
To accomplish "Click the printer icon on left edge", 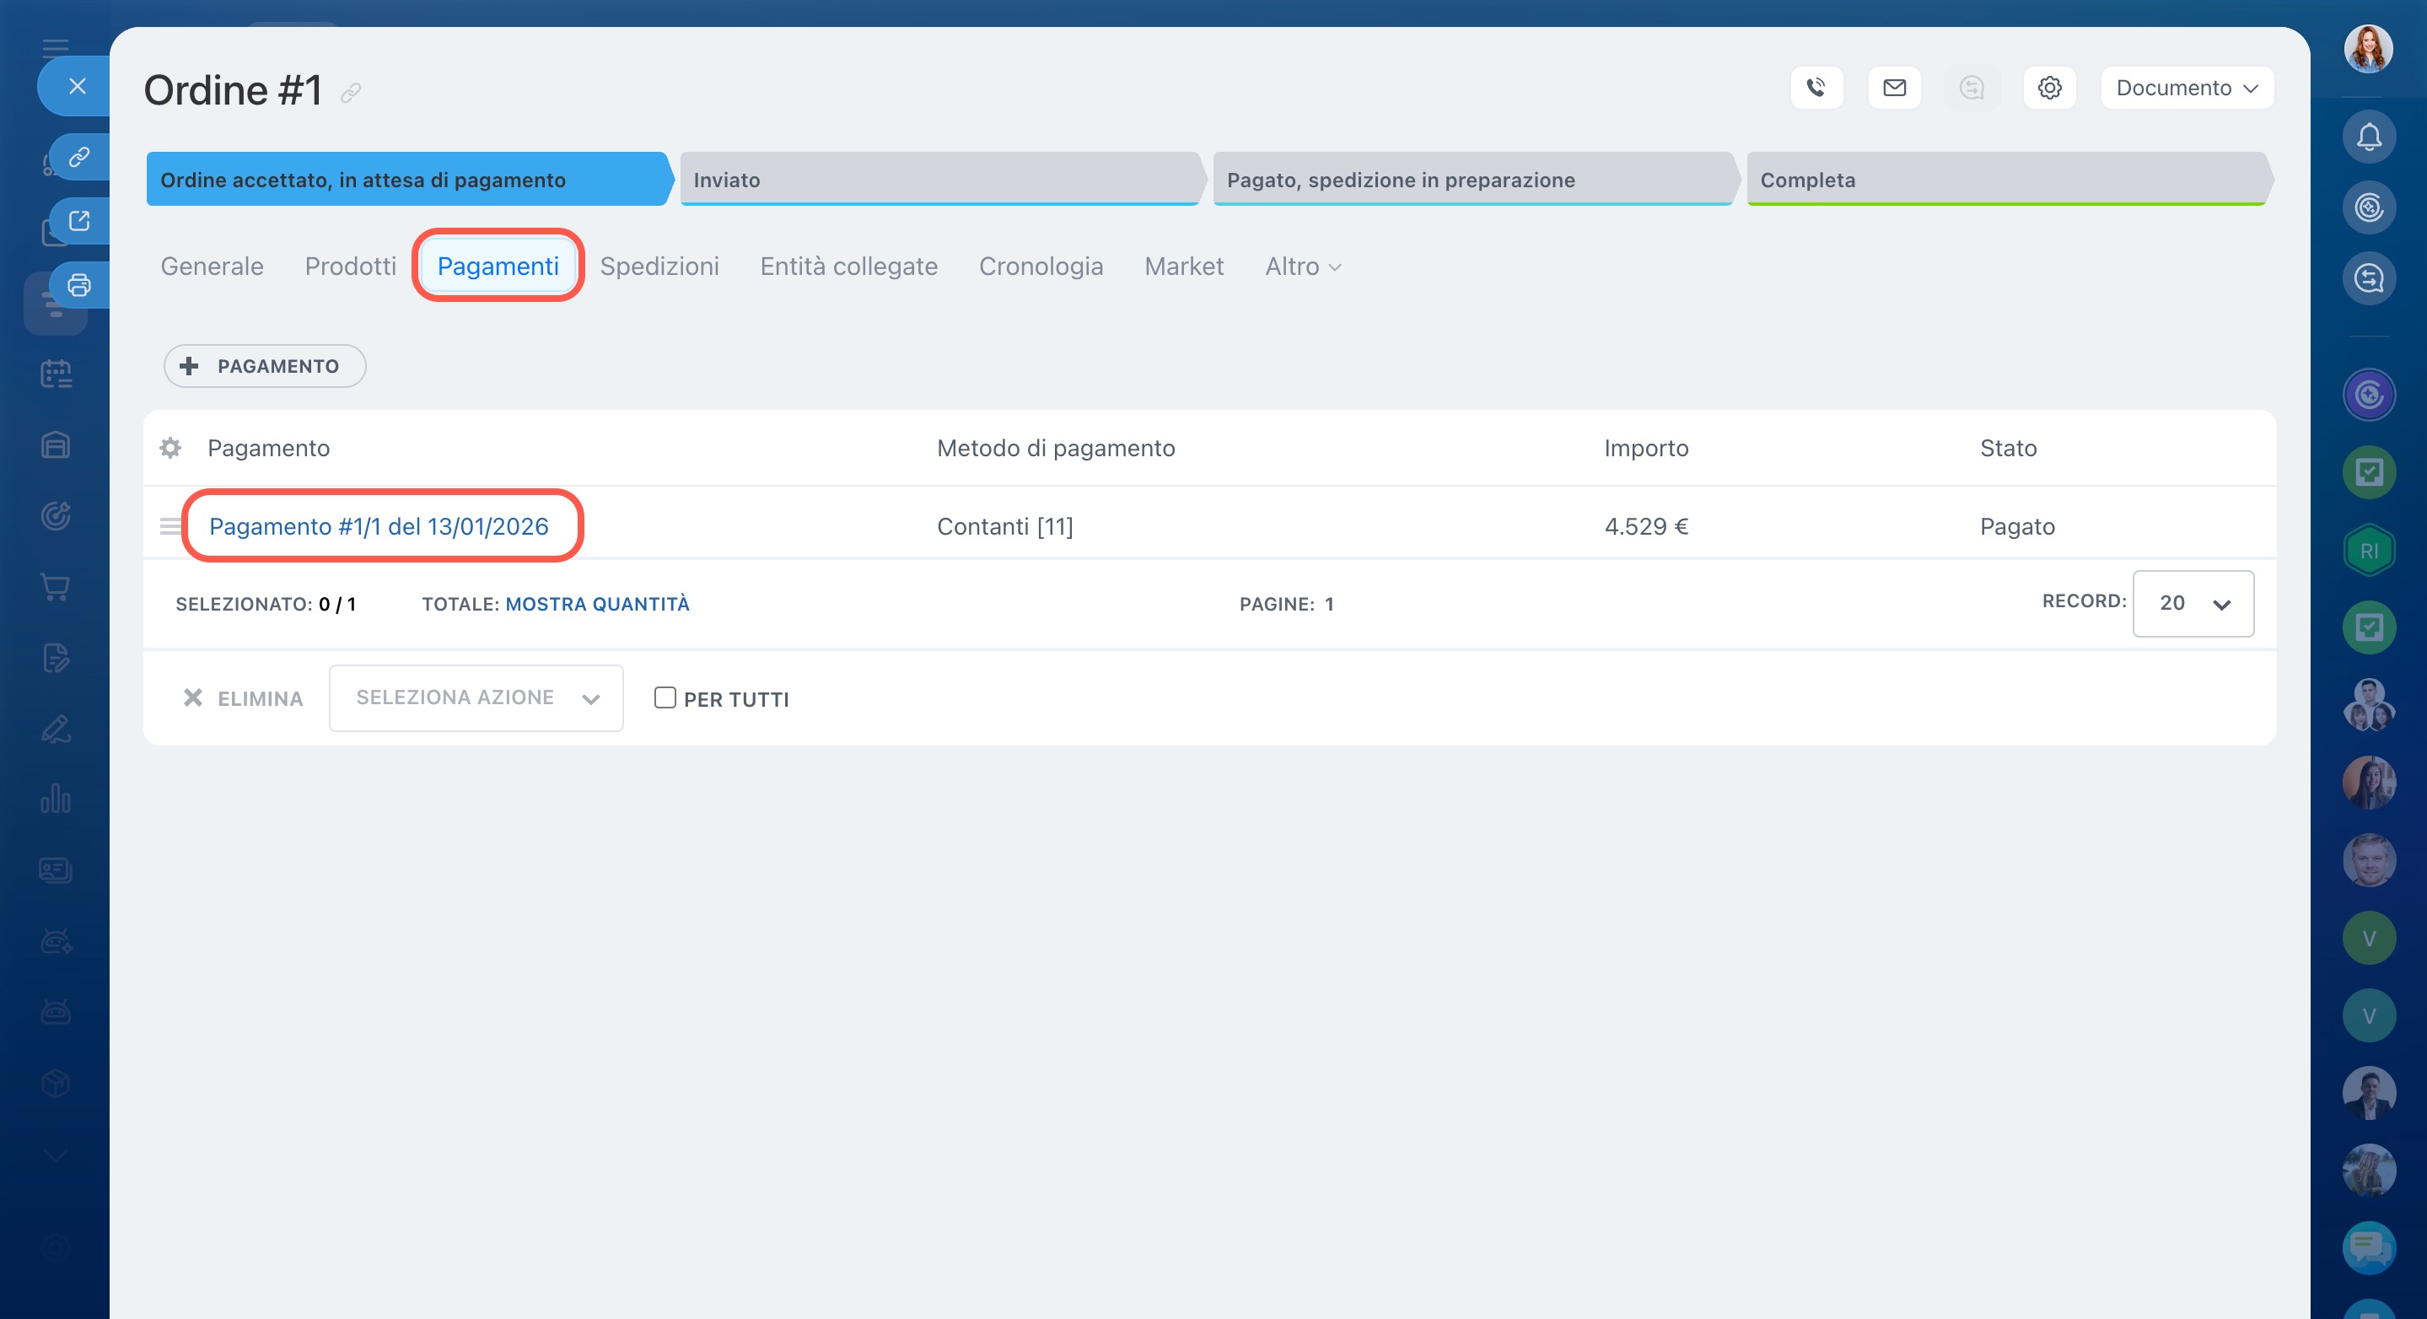I will pos(79,284).
